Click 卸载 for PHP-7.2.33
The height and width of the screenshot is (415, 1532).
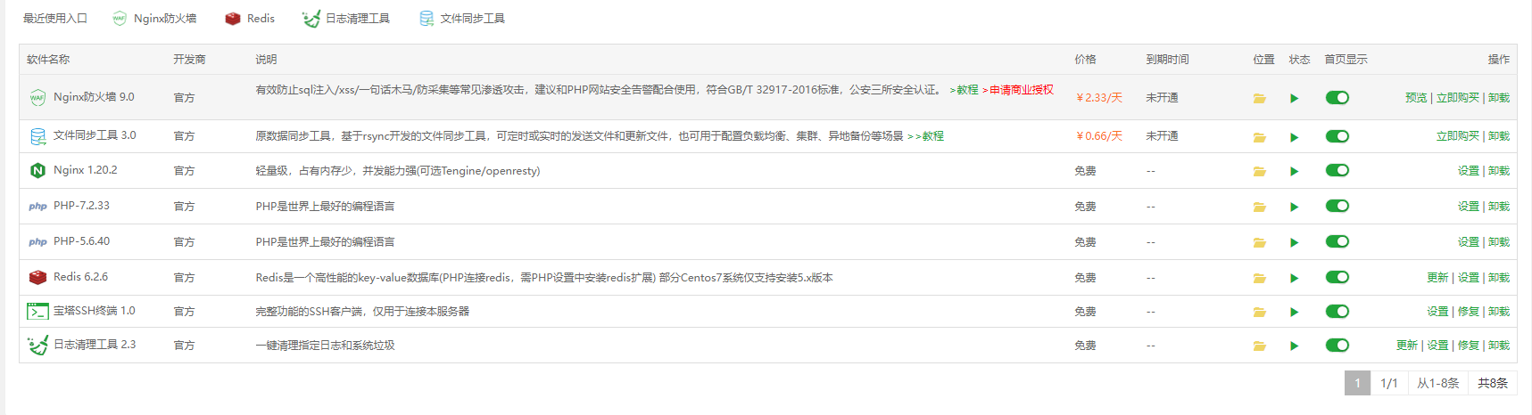1499,207
